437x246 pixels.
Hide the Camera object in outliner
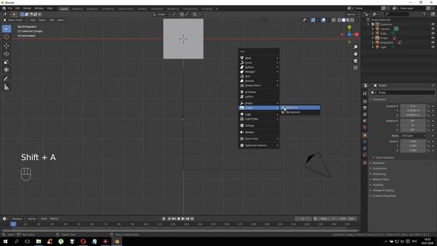pyautogui.click(x=433, y=29)
